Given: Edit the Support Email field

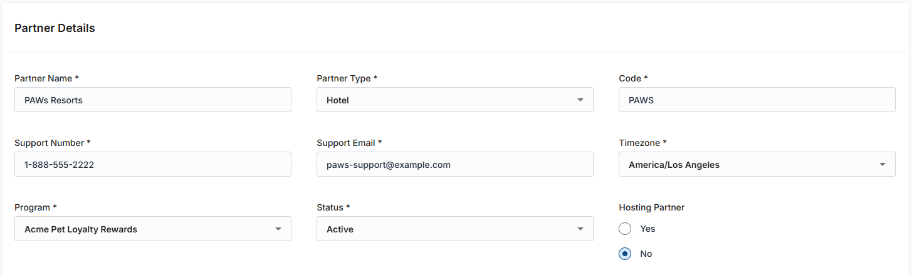Looking at the screenshot, I should pos(454,164).
